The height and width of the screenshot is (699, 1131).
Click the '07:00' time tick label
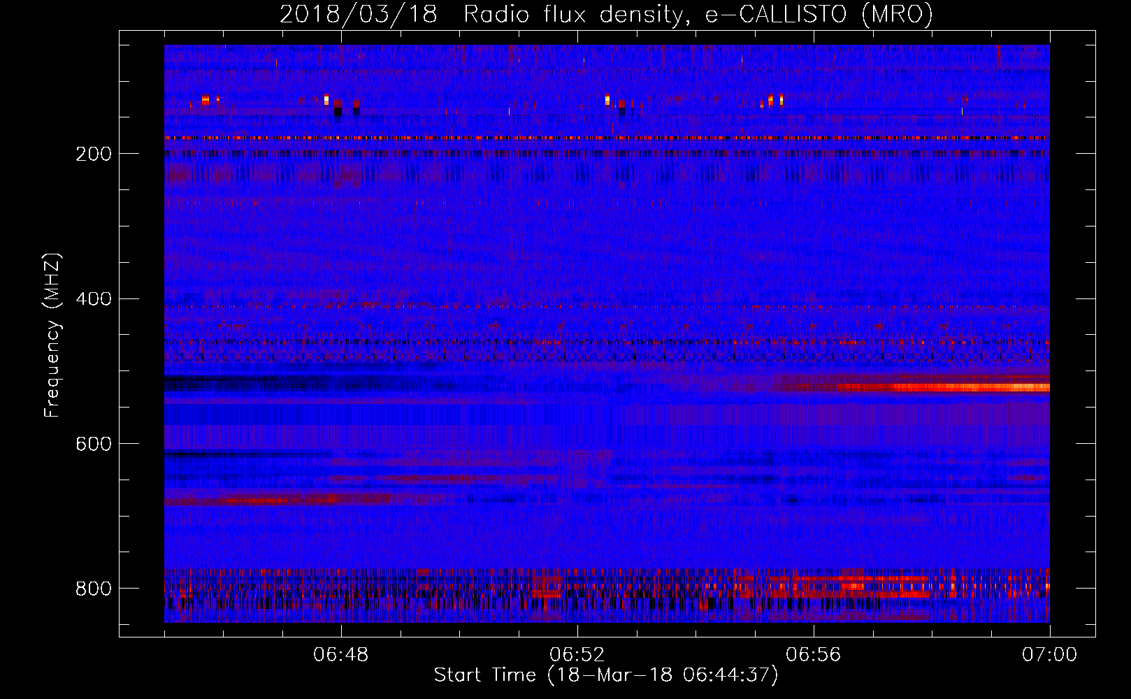coord(1049,655)
